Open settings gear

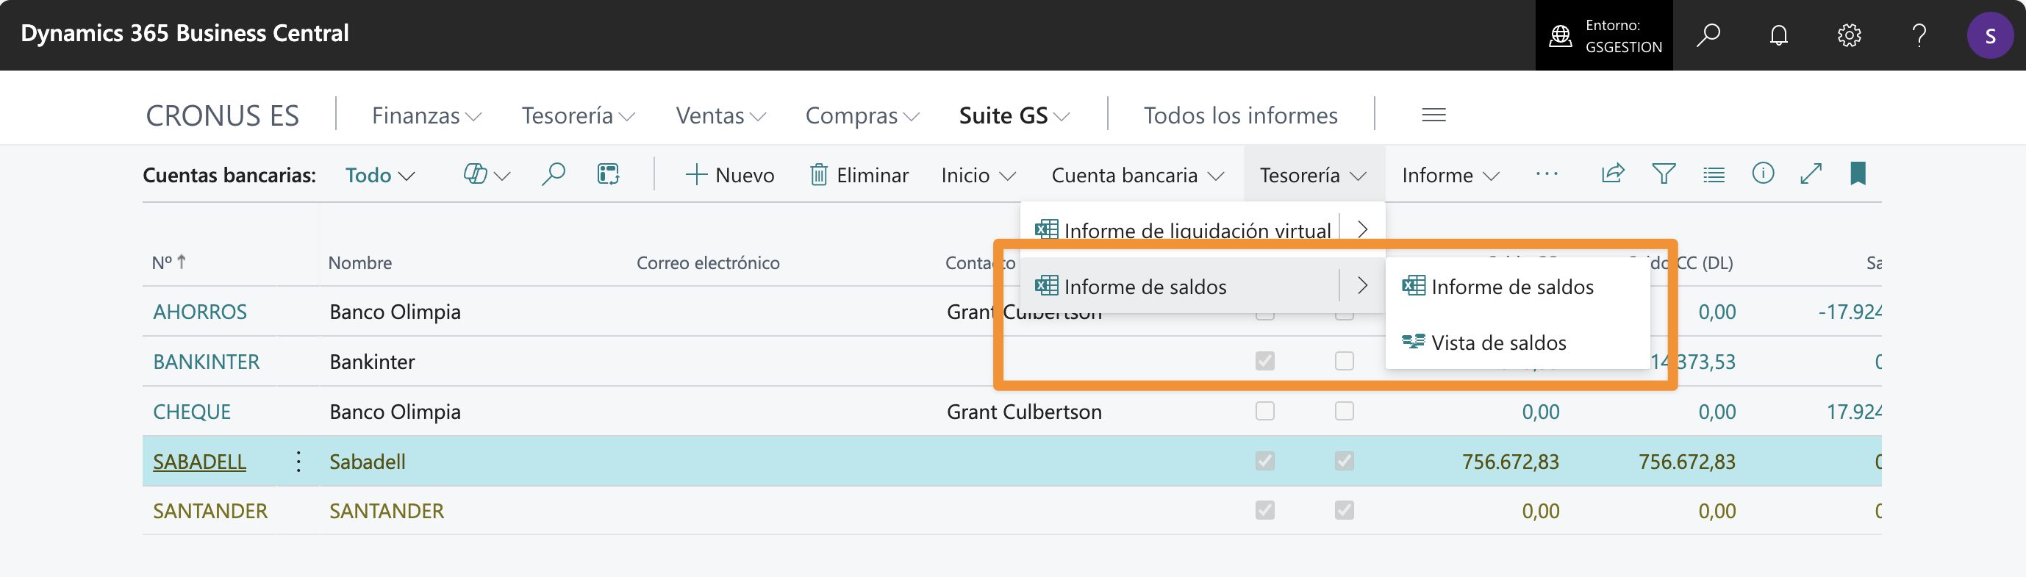pos(1849,35)
